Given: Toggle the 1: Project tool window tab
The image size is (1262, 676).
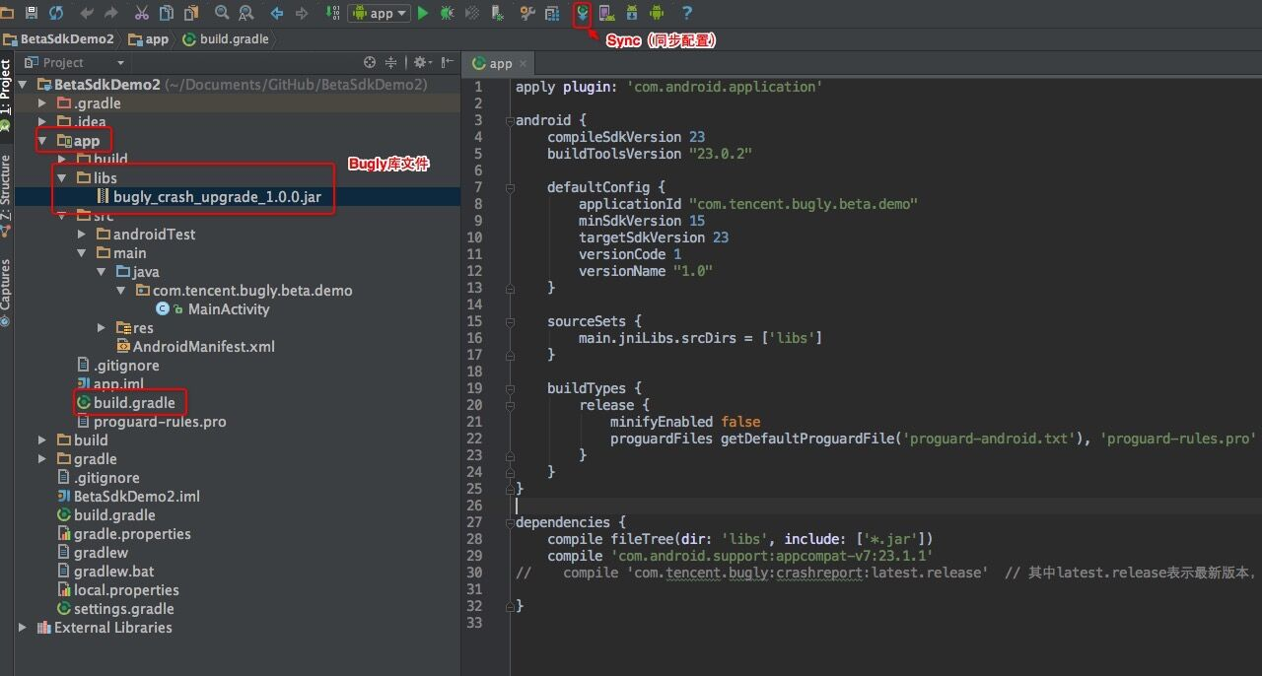Looking at the screenshot, I should [x=6, y=95].
